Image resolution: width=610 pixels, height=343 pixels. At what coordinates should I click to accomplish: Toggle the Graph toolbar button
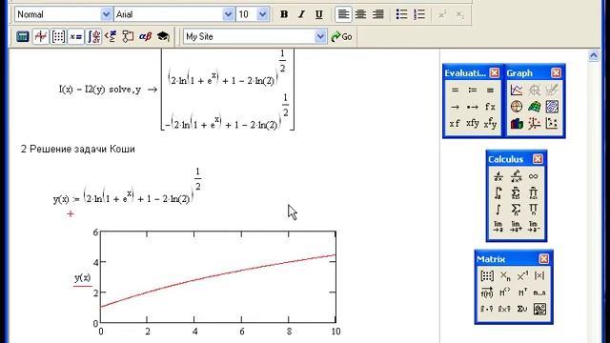tap(40, 36)
